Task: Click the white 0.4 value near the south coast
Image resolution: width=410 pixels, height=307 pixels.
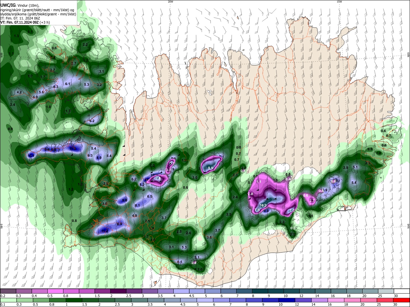Action: click(193, 263)
